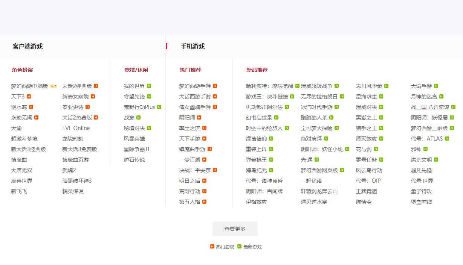Click the H badge next to 一梦江湖
The height and width of the screenshot is (265, 463).
click(x=205, y=160)
